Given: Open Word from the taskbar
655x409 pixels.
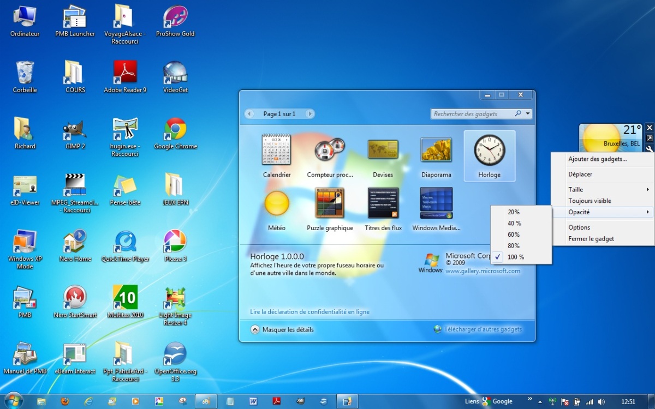Looking at the screenshot, I should [x=253, y=401].
